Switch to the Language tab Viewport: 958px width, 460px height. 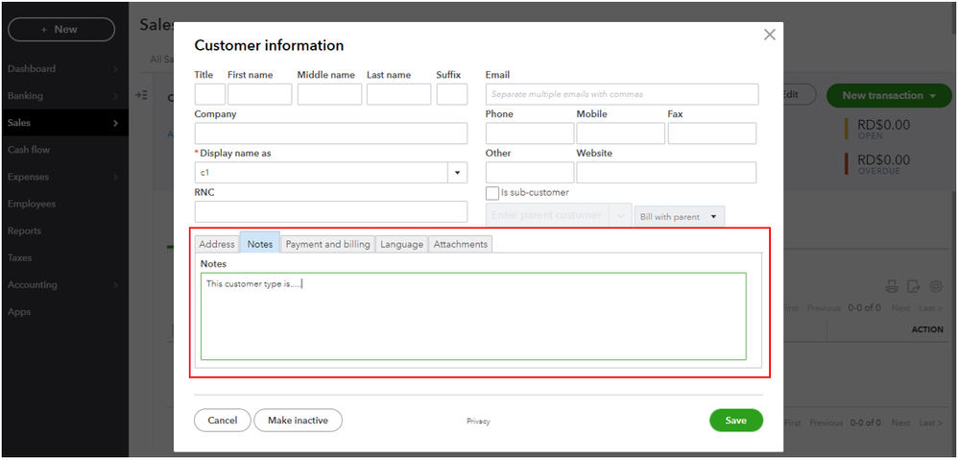(401, 244)
